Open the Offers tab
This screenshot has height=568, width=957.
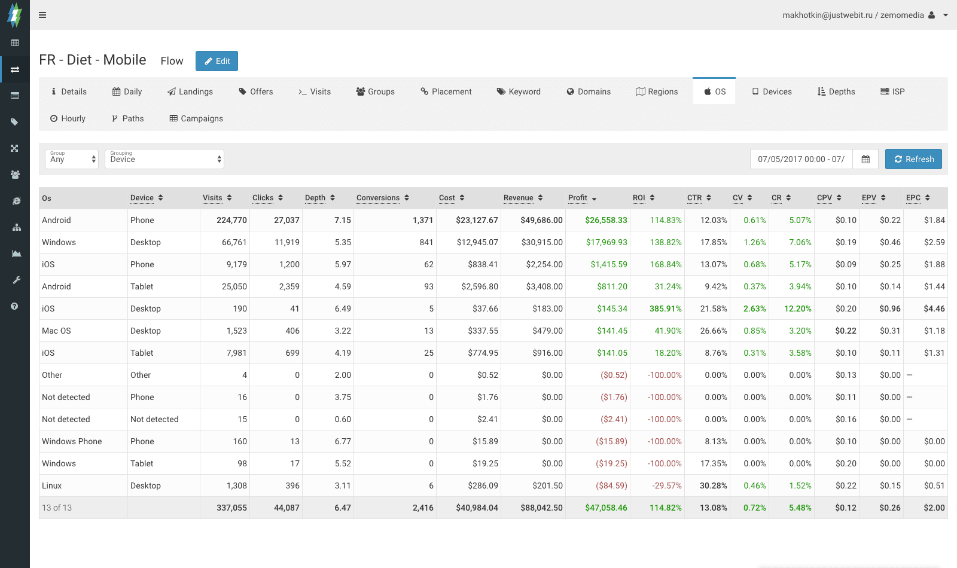[255, 91]
